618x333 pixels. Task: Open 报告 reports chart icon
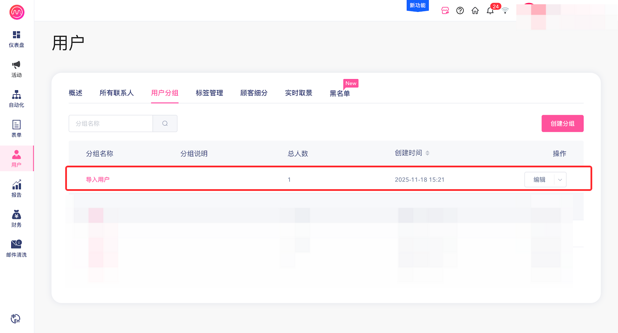pyautogui.click(x=16, y=185)
